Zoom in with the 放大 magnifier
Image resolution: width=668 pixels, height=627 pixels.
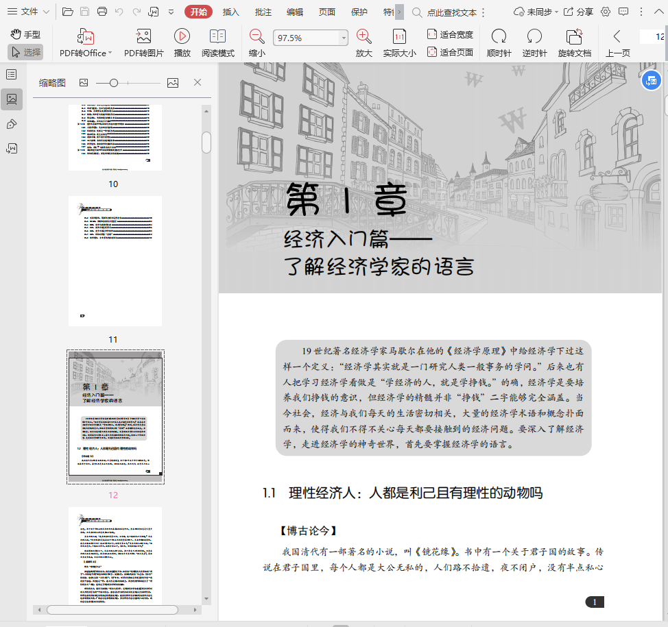pyautogui.click(x=364, y=37)
